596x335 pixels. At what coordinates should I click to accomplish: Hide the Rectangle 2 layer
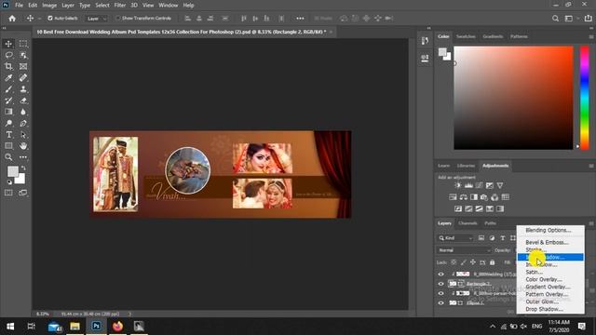click(440, 284)
